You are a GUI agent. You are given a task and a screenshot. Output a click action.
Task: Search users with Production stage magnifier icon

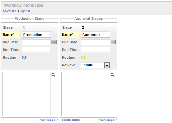click(53, 75)
